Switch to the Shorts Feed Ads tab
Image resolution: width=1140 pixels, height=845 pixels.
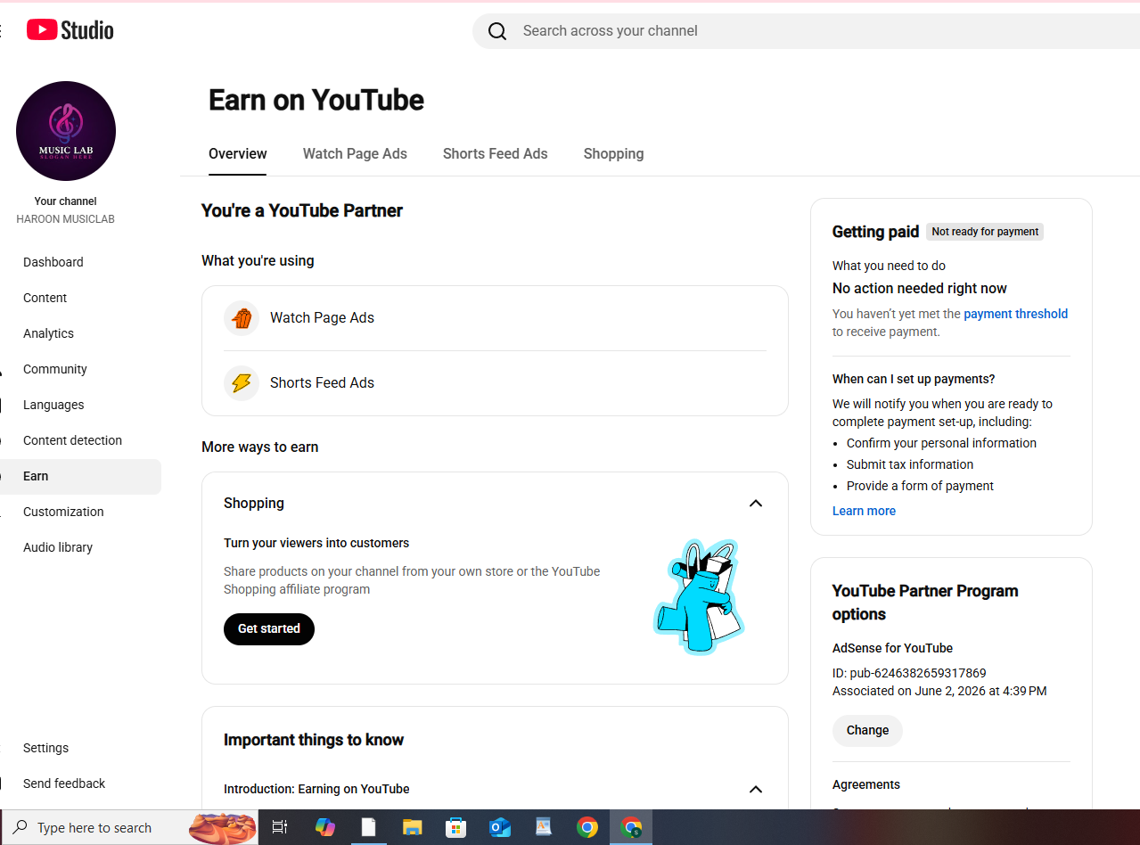click(x=496, y=153)
